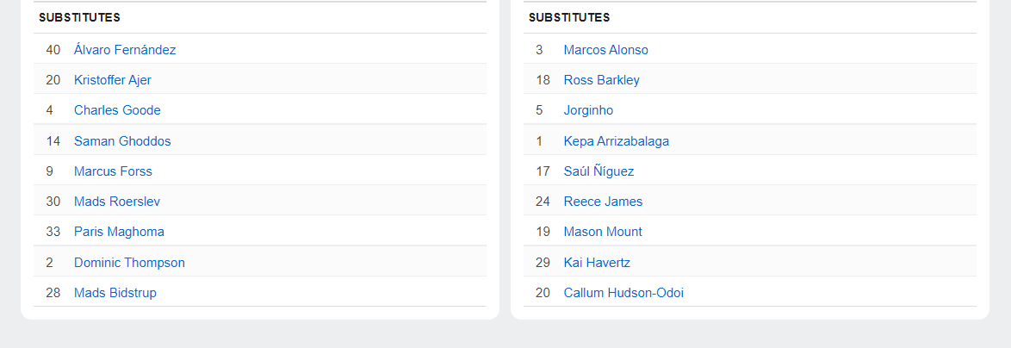
Task: Select substitute Charles Goode
Action: coord(117,110)
